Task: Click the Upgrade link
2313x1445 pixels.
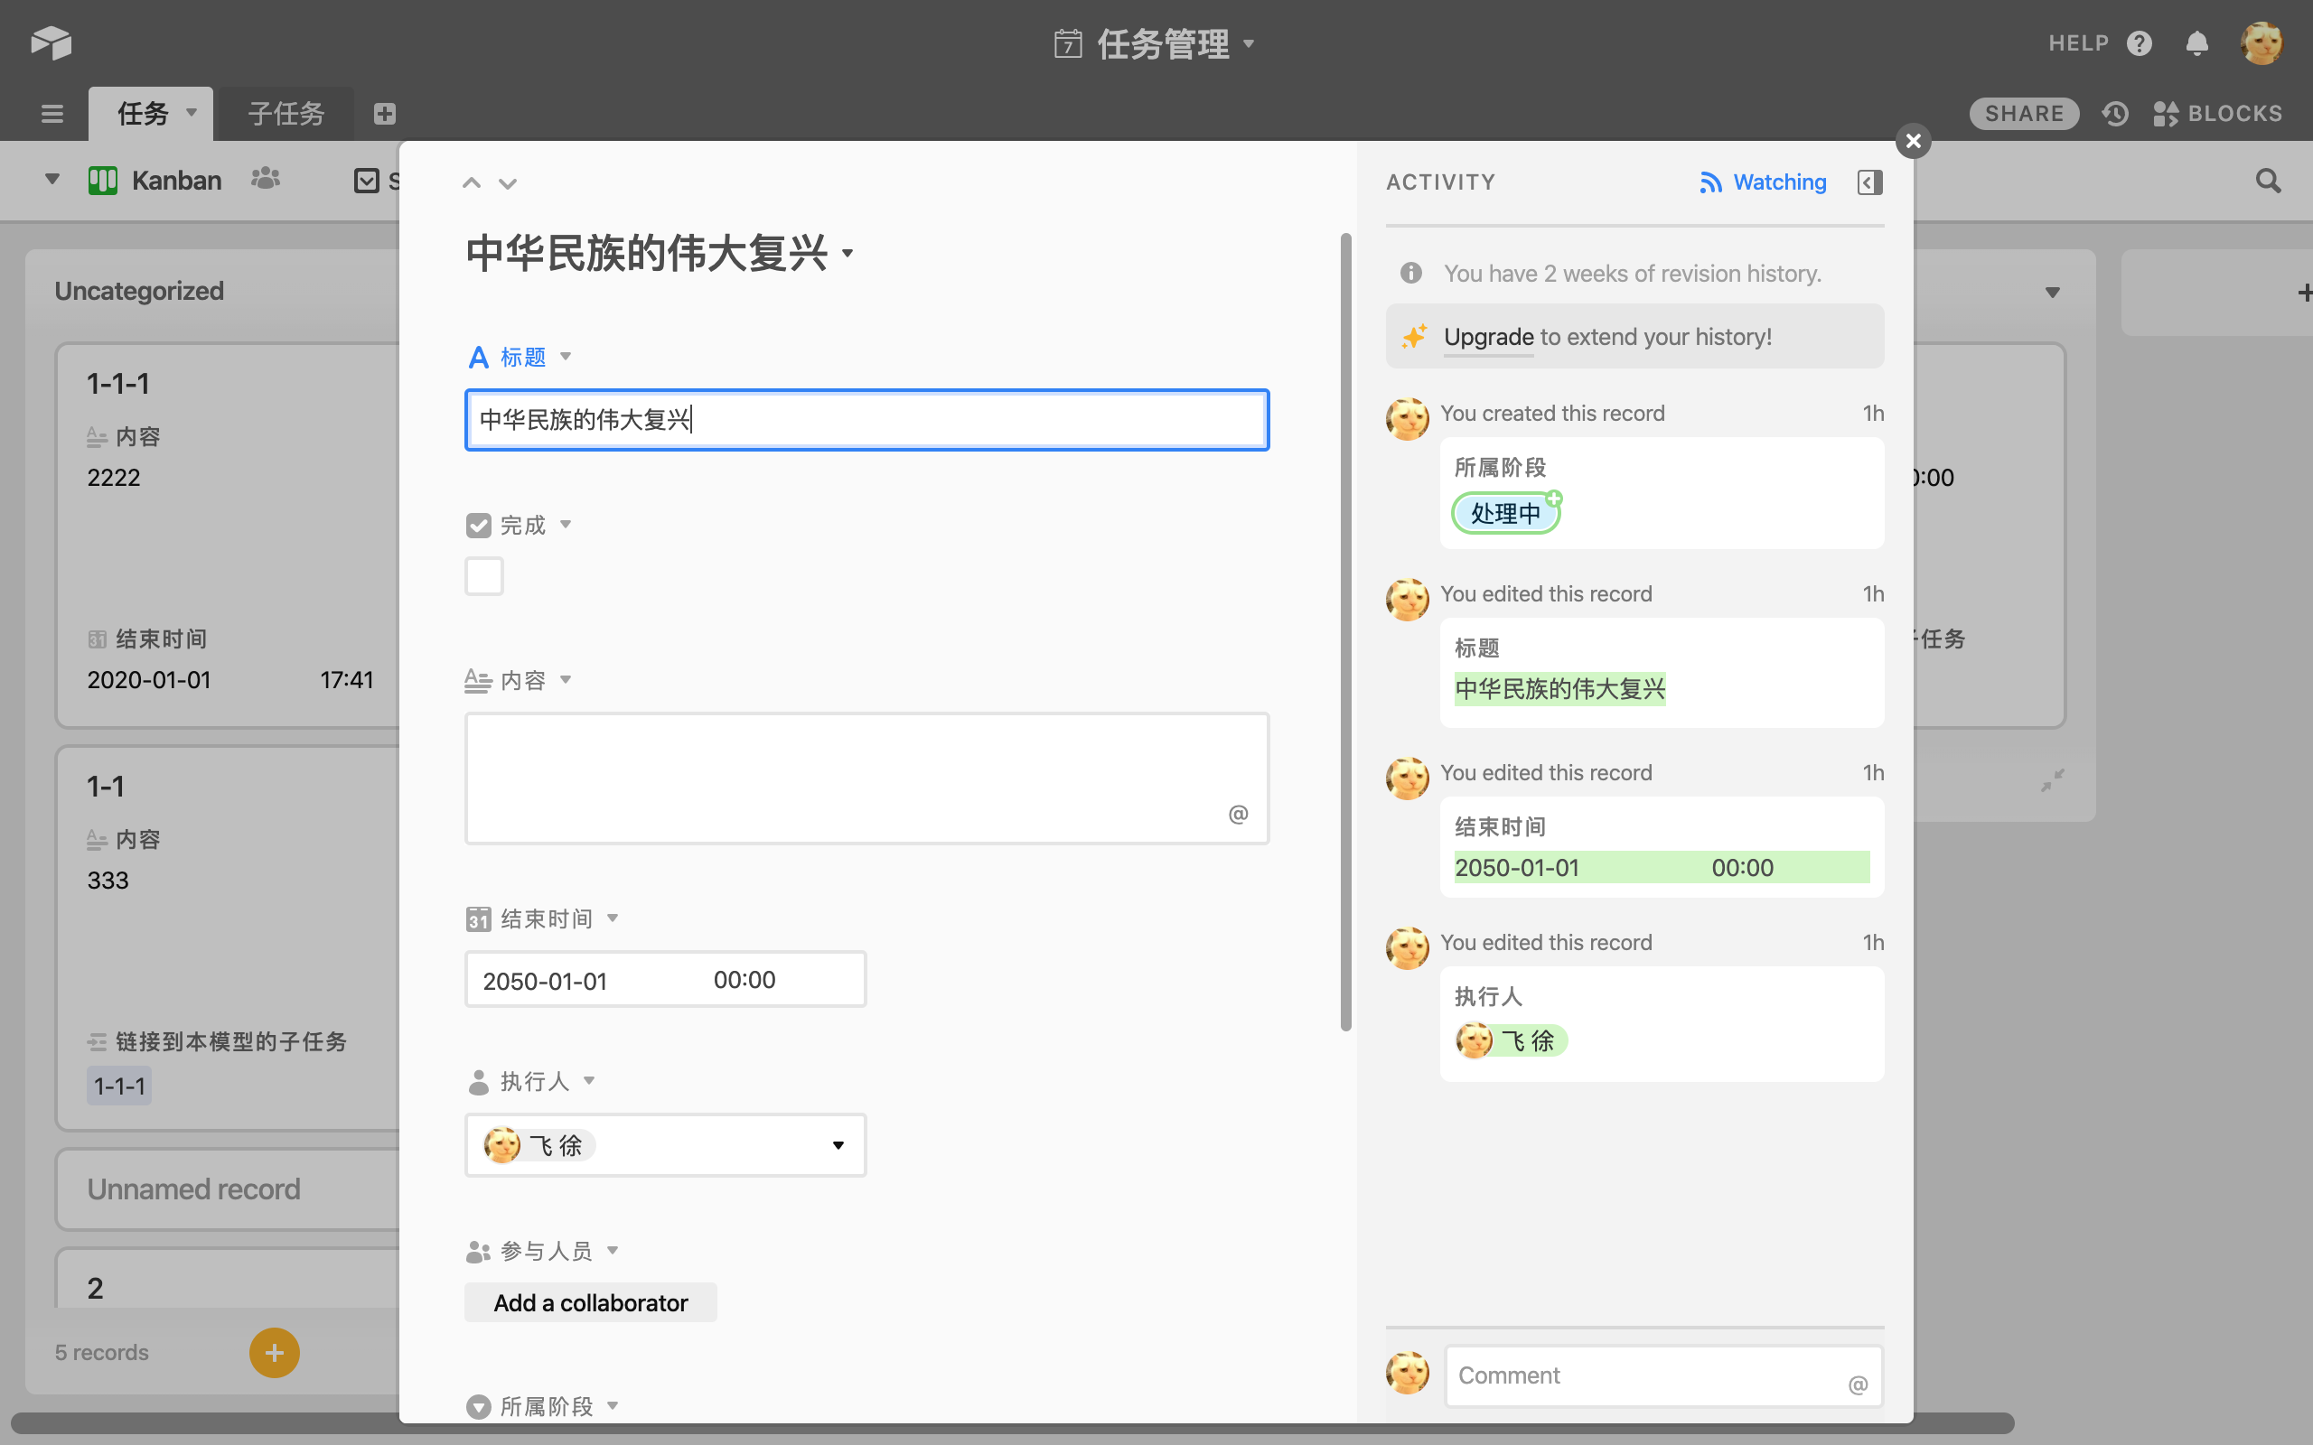Action: point(1488,336)
